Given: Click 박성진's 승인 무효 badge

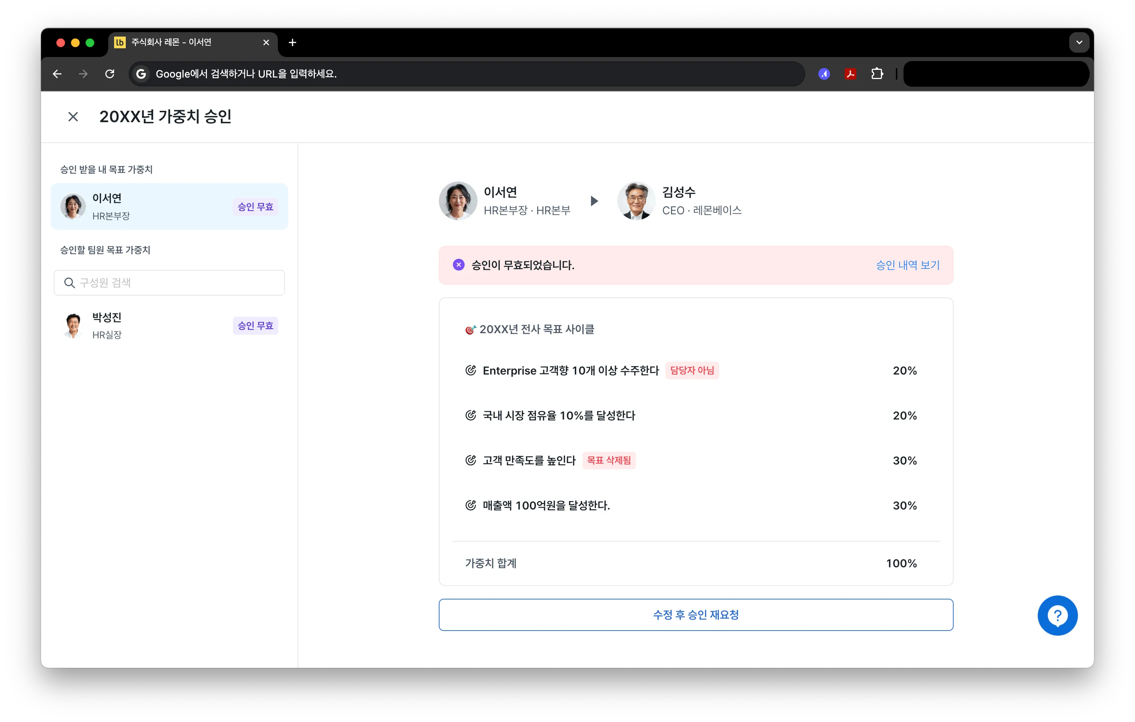Looking at the screenshot, I should 256,326.
